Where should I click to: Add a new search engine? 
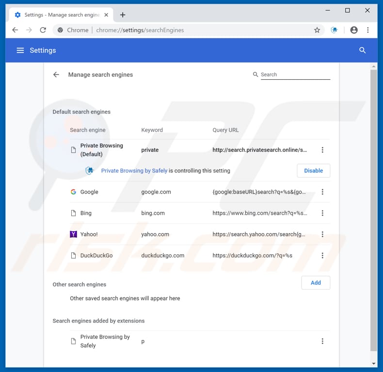pos(316,283)
